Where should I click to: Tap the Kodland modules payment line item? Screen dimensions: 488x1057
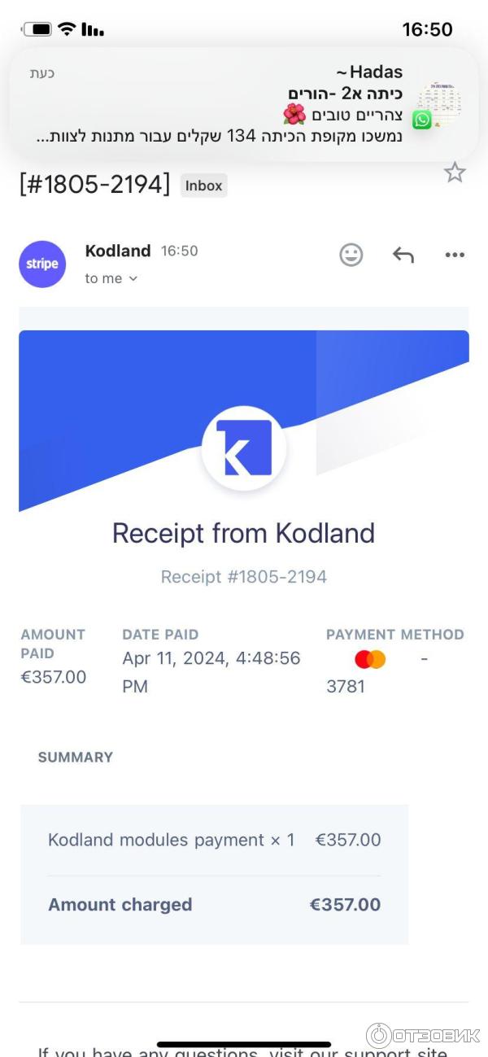[x=171, y=840]
